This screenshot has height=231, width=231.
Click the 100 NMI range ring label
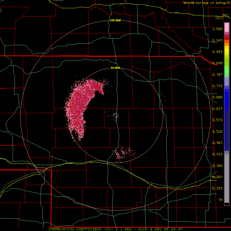(115, 20)
